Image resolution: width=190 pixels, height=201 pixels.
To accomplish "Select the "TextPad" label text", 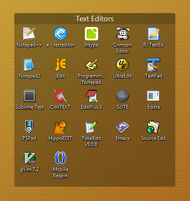I will point(154,76).
